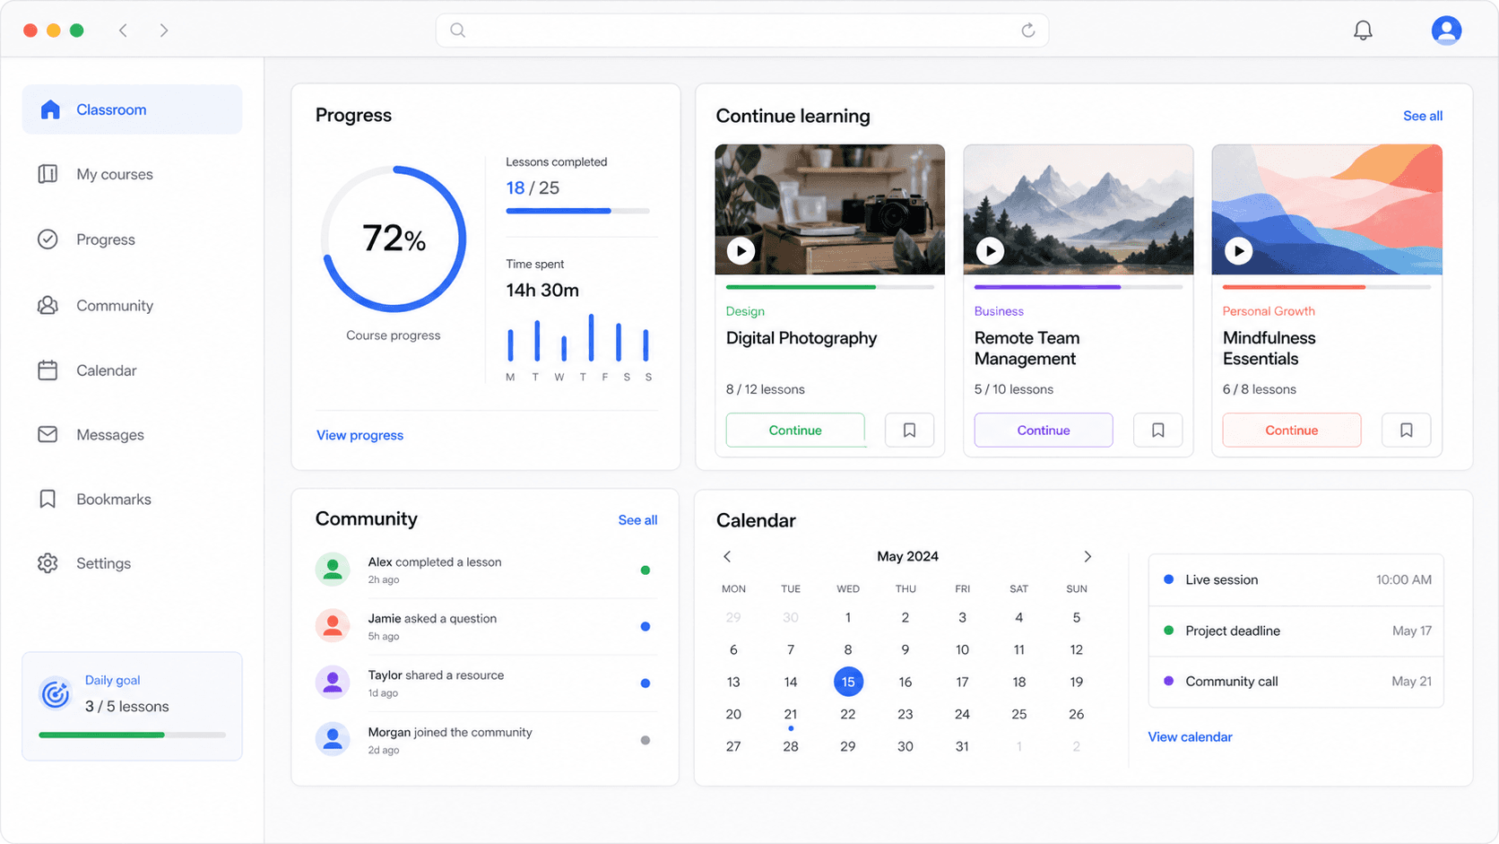Click the 72% course progress ring
This screenshot has width=1499, height=844.
tap(394, 239)
